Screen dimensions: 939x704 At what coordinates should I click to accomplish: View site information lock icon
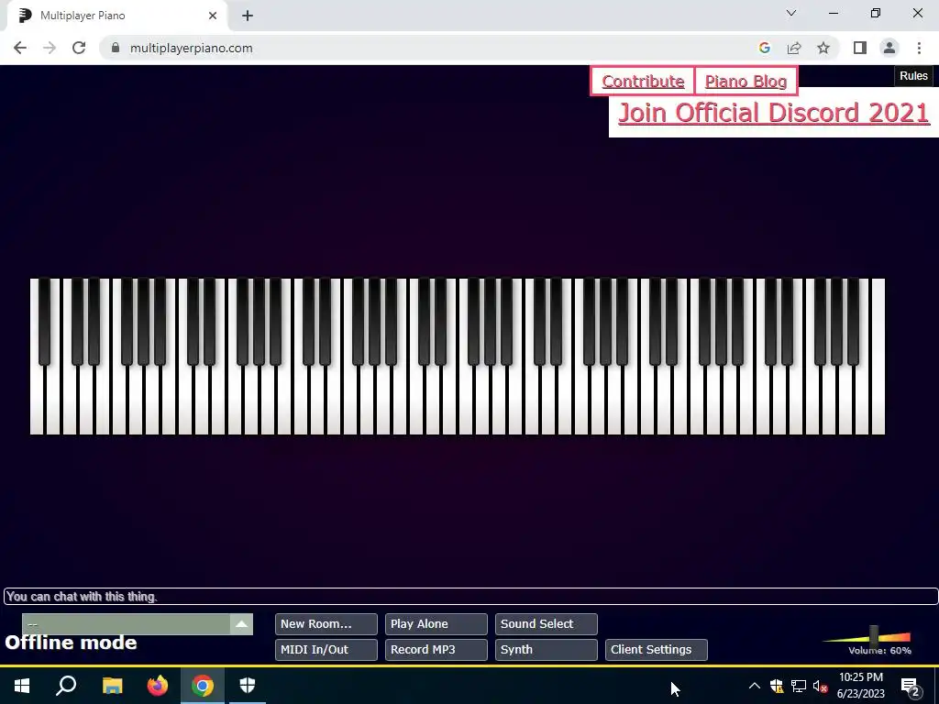coord(116,48)
